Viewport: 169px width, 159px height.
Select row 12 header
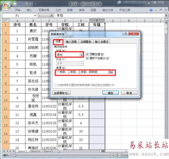click(6, 115)
